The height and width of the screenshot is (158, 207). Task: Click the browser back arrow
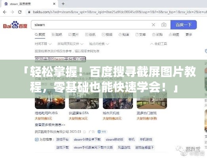click(x=5, y=12)
